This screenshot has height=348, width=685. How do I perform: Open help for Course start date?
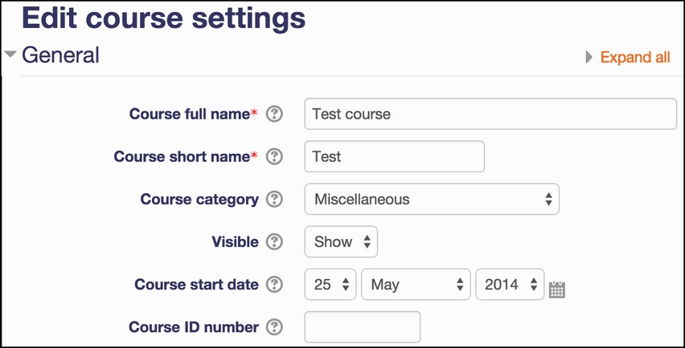click(274, 285)
